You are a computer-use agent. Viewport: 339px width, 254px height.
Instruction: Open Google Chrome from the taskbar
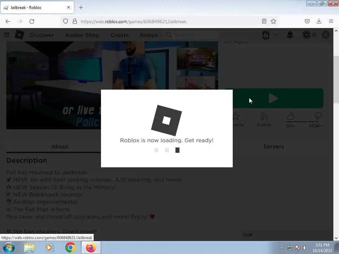click(70, 247)
